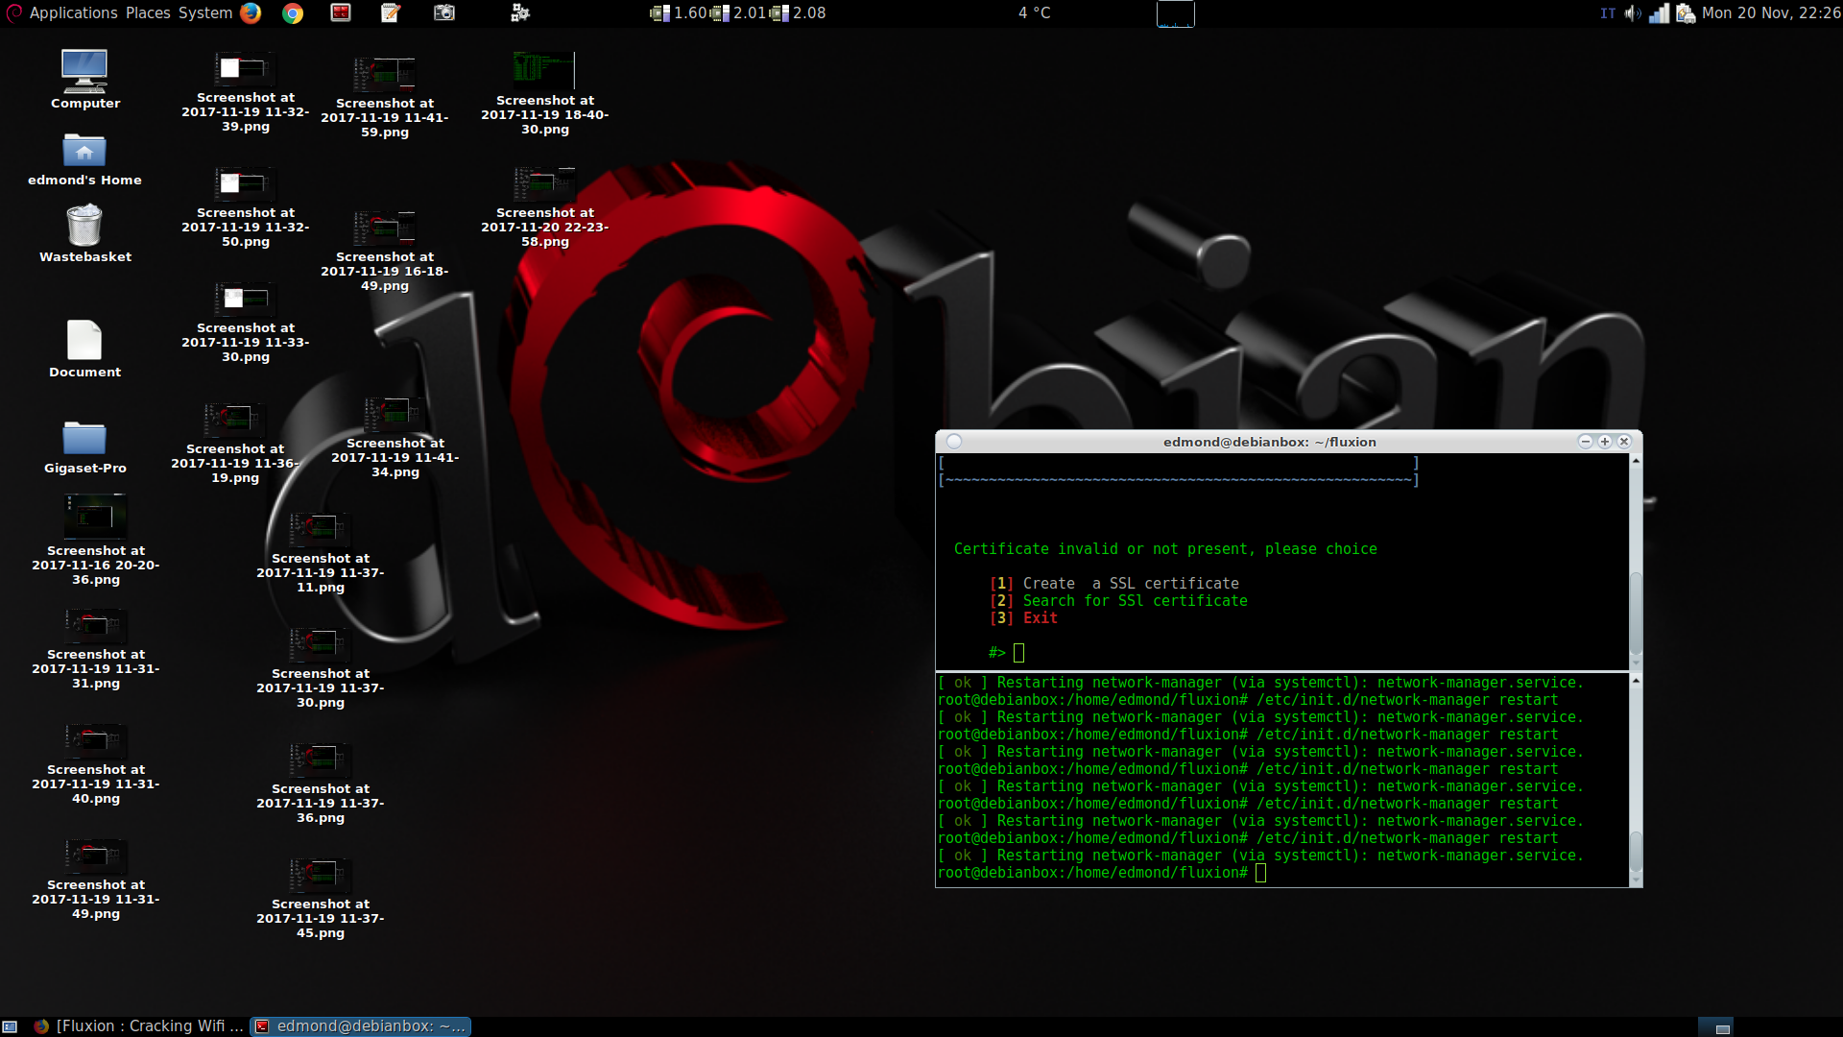Viewport: 1843px width, 1037px height.
Task: Select thumbnail Screenshot 2017-11-20 22-23-58.png
Action: pyautogui.click(x=544, y=184)
